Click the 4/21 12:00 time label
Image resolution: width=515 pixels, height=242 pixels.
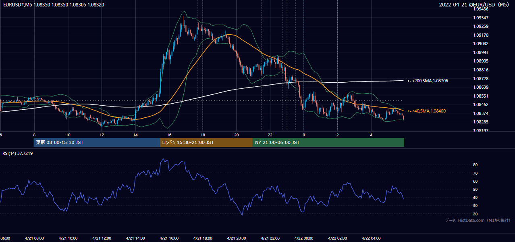tap(102, 238)
